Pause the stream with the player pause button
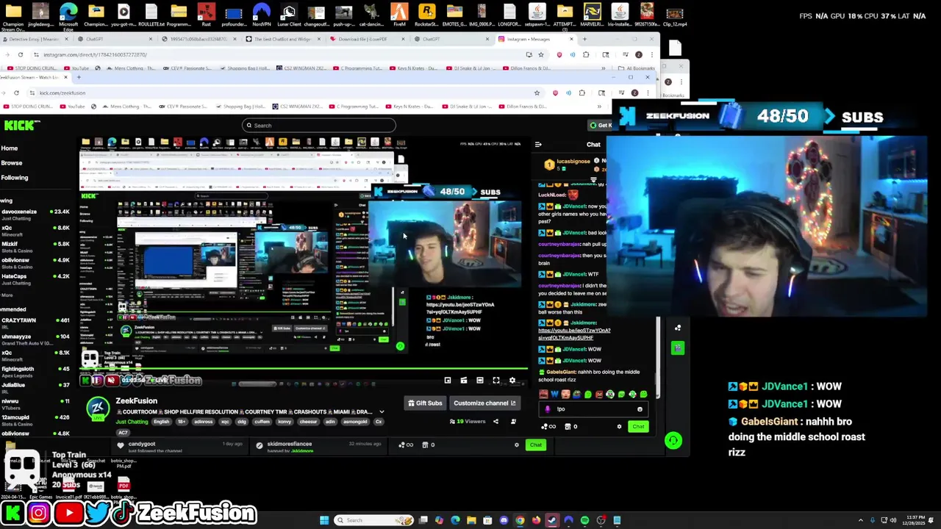Screen dimensions: 941x529 click(x=96, y=381)
